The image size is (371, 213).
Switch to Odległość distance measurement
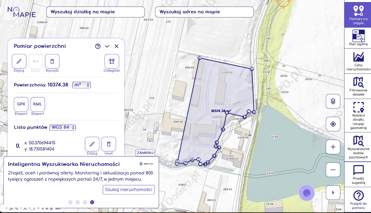[112, 61]
